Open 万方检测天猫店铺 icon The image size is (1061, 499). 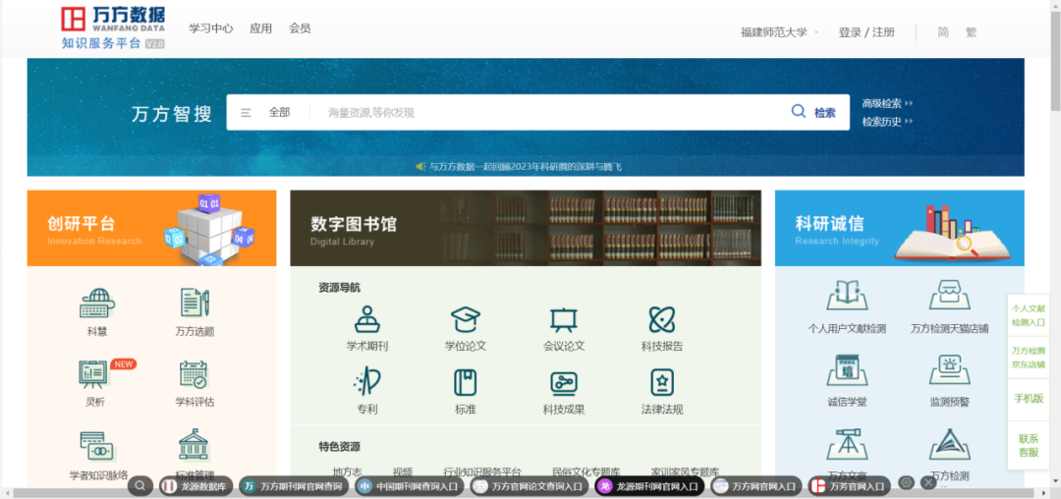click(x=949, y=295)
